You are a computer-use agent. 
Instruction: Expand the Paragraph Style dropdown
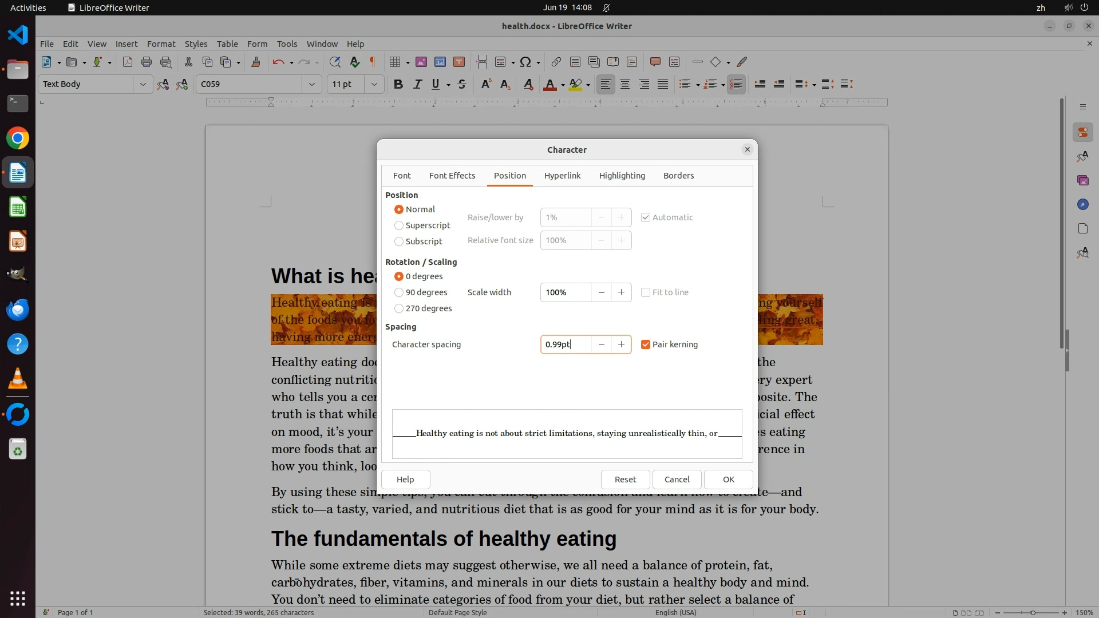point(143,85)
